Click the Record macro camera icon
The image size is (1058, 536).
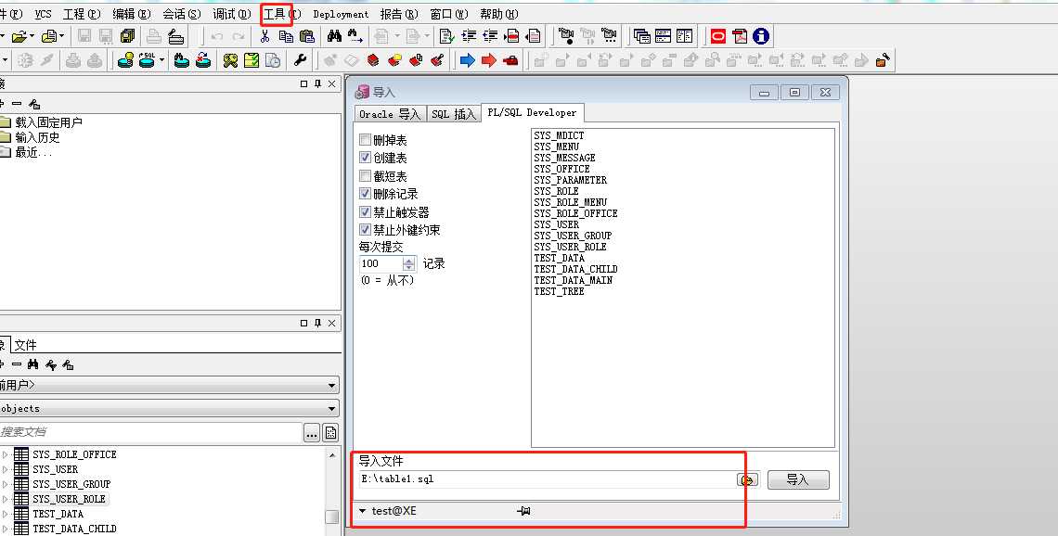tap(566, 36)
